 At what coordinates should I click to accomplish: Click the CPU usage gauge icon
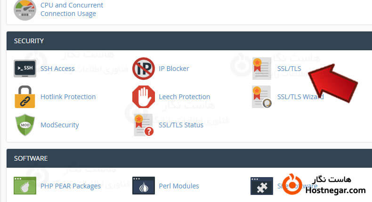click(x=25, y=9)
